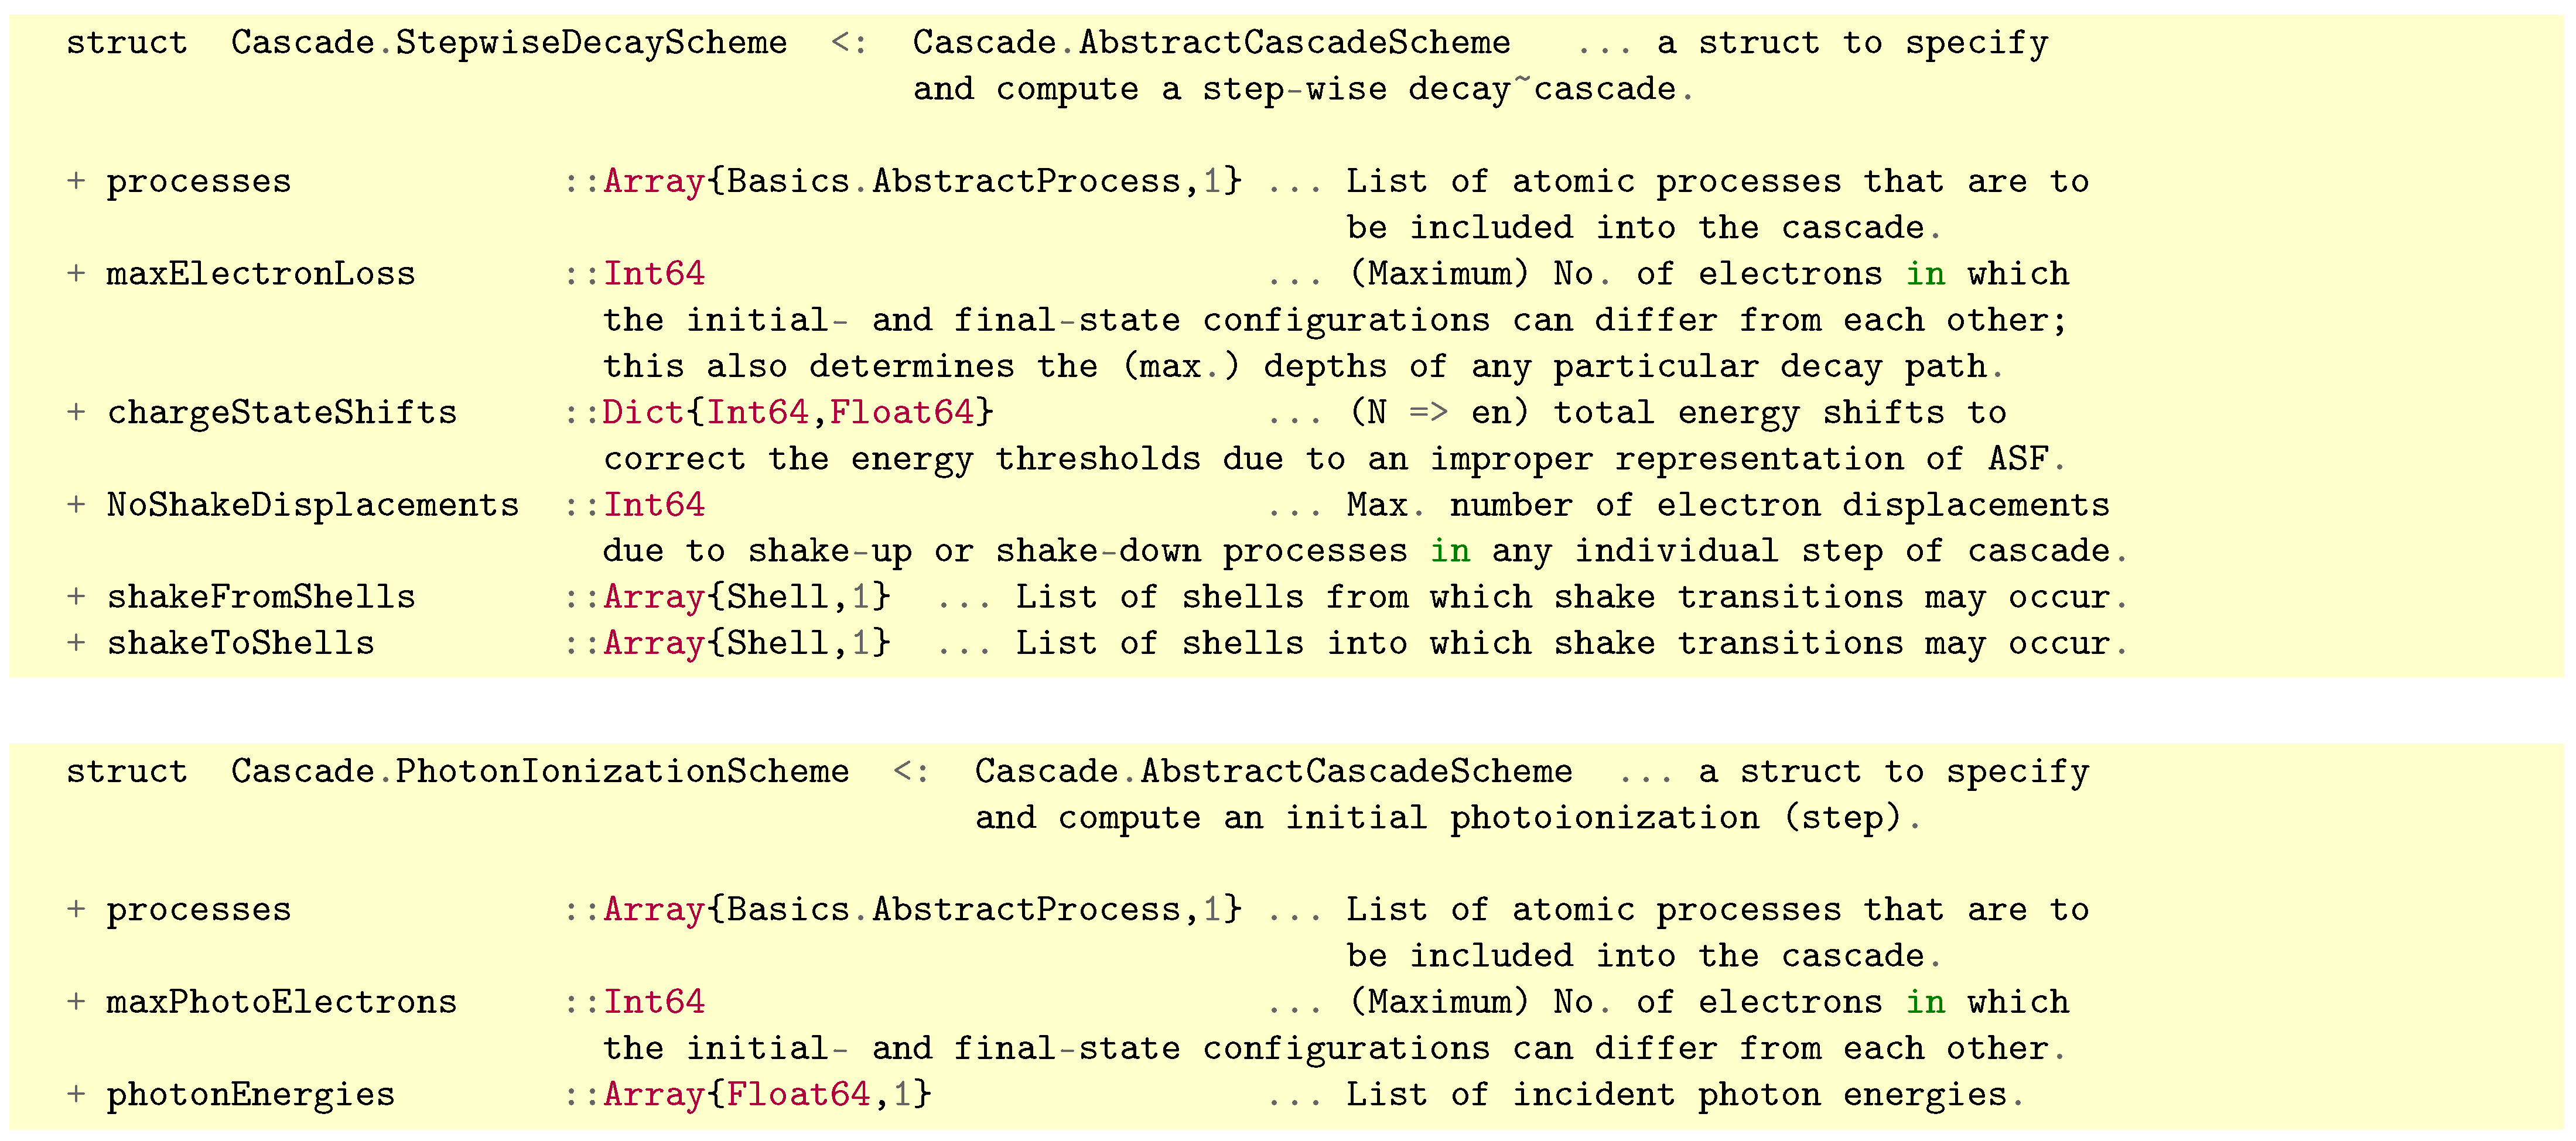Click the maxPhotoElectrons field name
Image resolution: width=2576 pixels, height=1141 pixels.
pos(281,1002)
